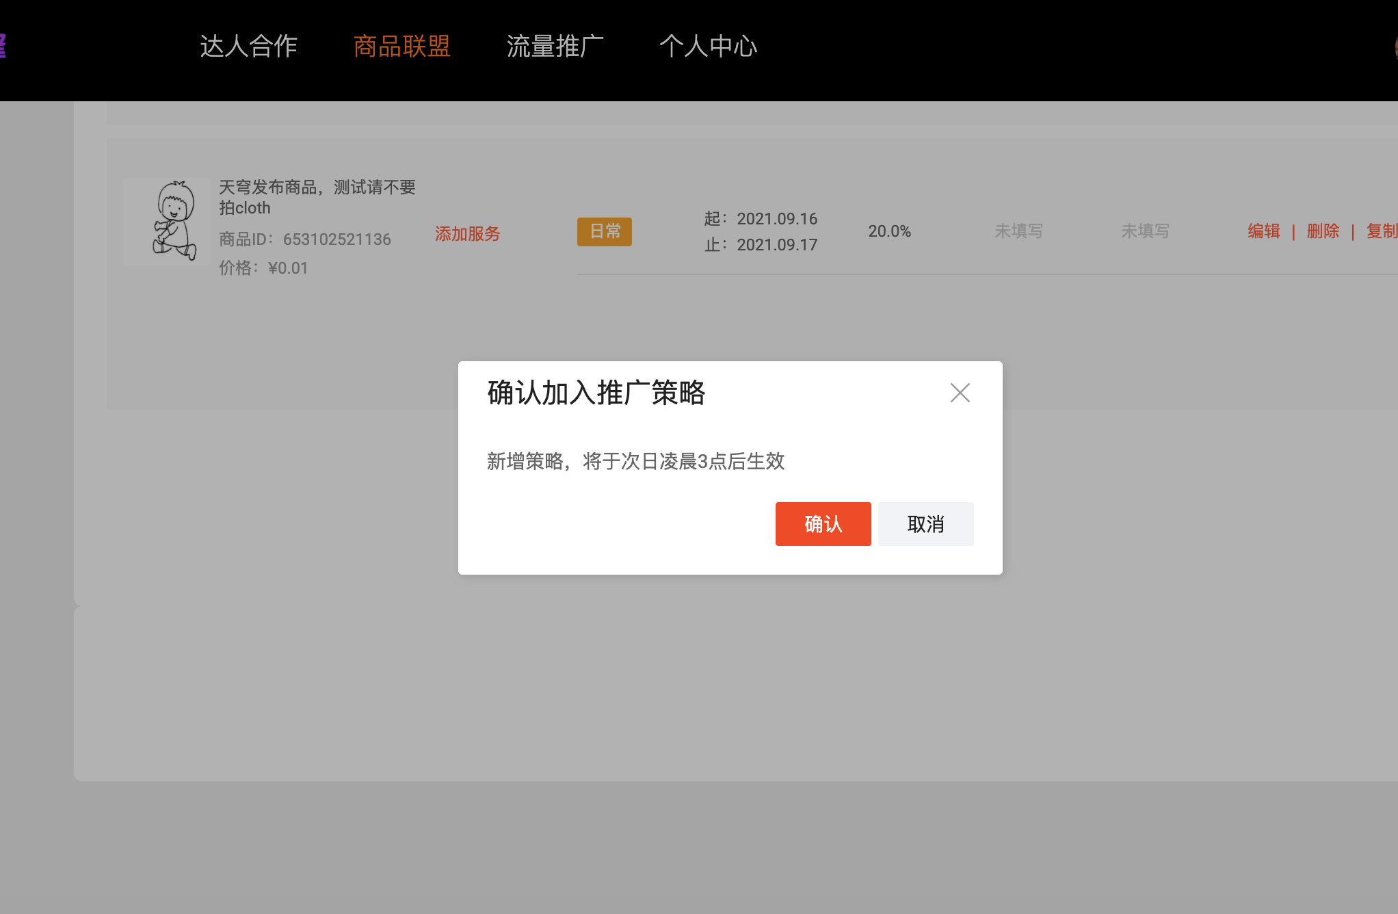Click the 确认 button in the dialog
Viewport: 1398px width, 914px height.
pos(823,524)
